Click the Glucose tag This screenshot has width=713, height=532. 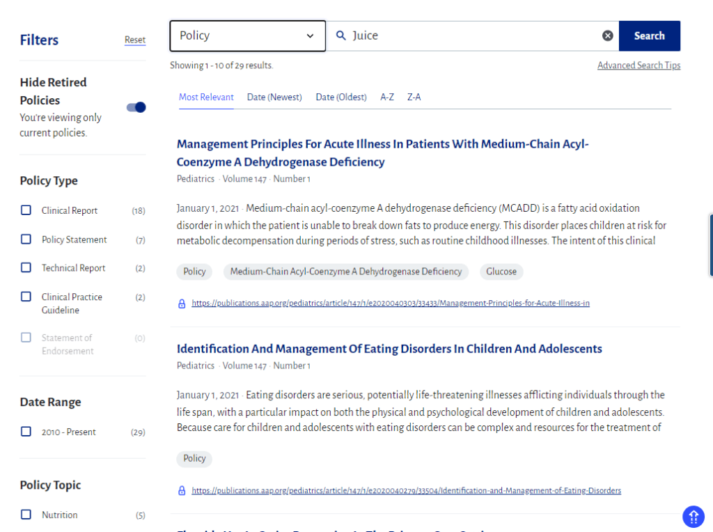(501, 272)
